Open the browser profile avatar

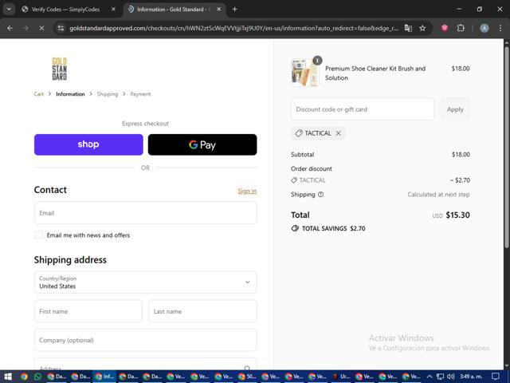[484, 29]
